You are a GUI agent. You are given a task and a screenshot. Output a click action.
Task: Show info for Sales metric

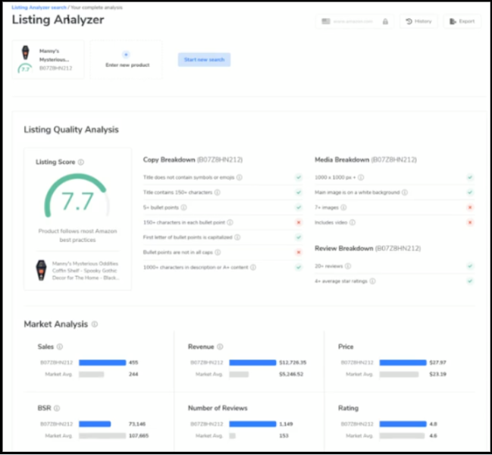60,347
